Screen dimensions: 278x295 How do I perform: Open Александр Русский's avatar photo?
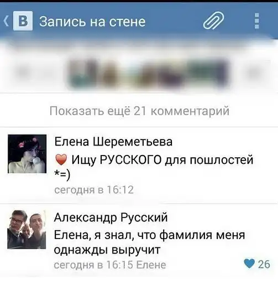tap(27, 230)
